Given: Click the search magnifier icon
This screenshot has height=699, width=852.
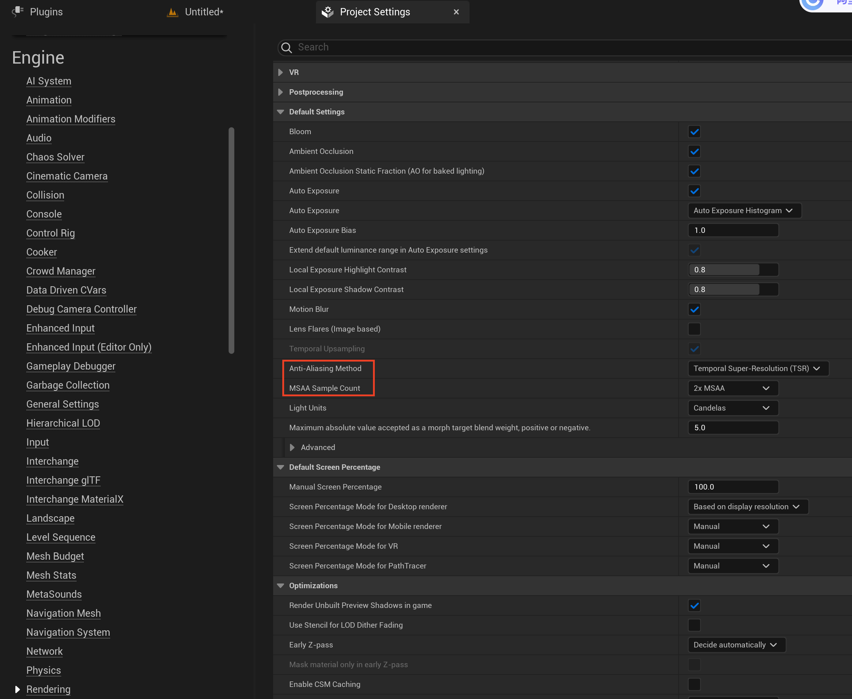Looking at the screenshot, I should pyautogui.click(x=286, y=48).
